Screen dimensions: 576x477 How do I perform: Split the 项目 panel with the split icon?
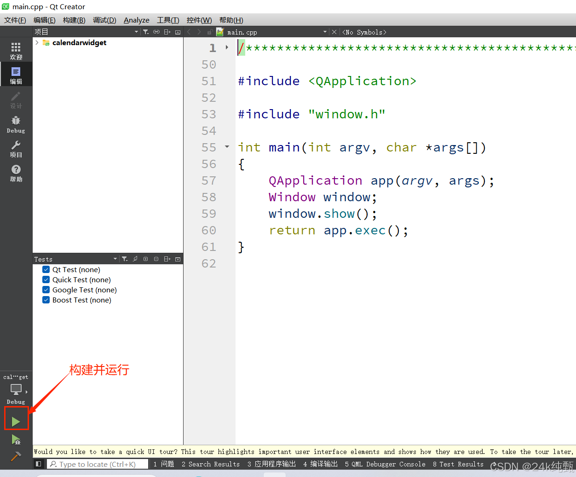click(x=167, y=32)
